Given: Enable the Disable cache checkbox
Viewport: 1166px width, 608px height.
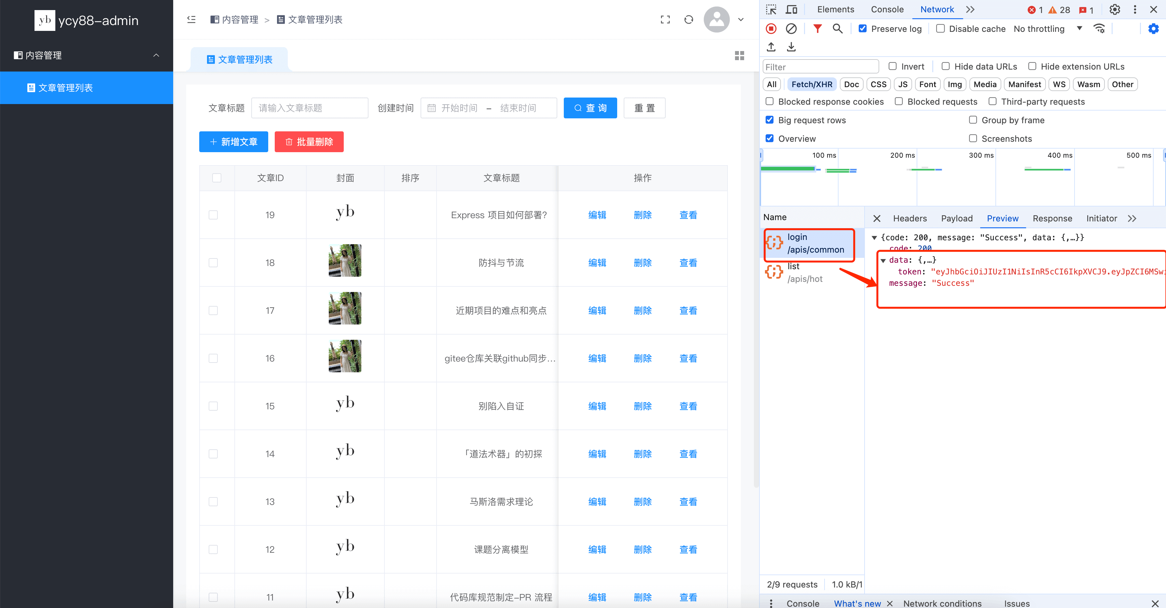Looking at the screenshot, I should [x=940, y=29].
